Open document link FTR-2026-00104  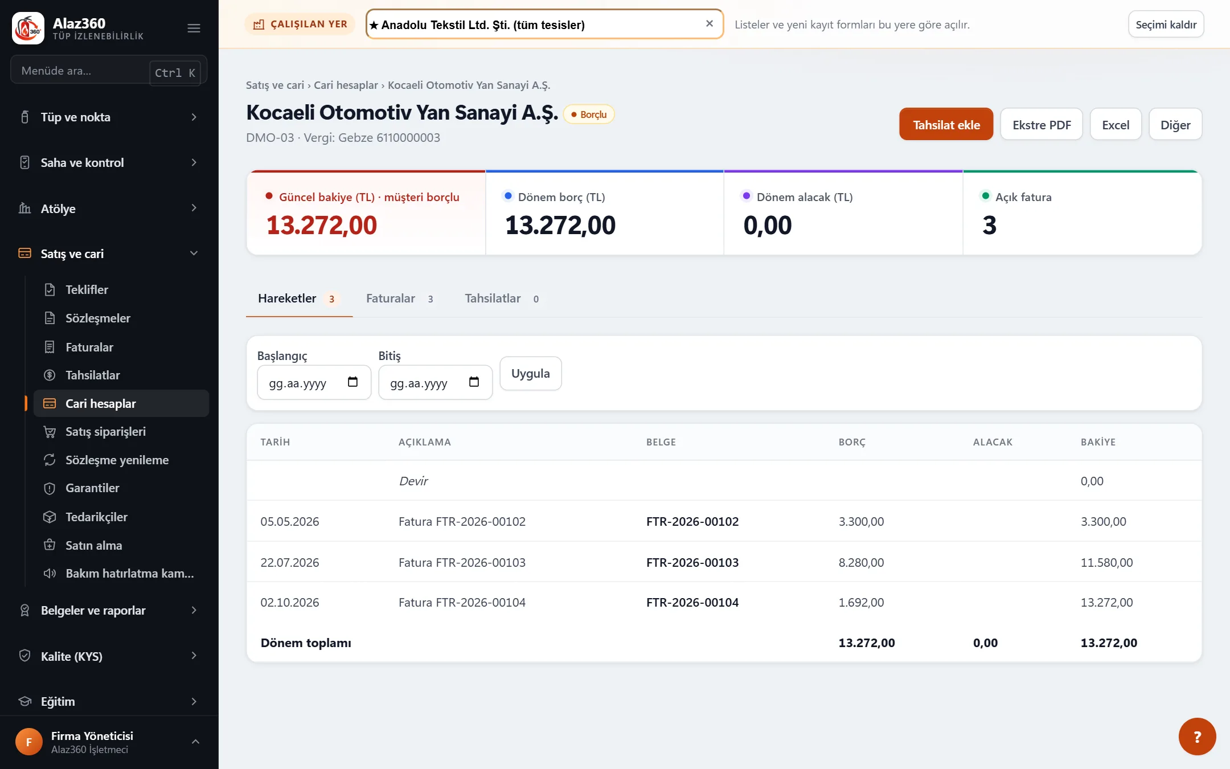click(692, 602)
